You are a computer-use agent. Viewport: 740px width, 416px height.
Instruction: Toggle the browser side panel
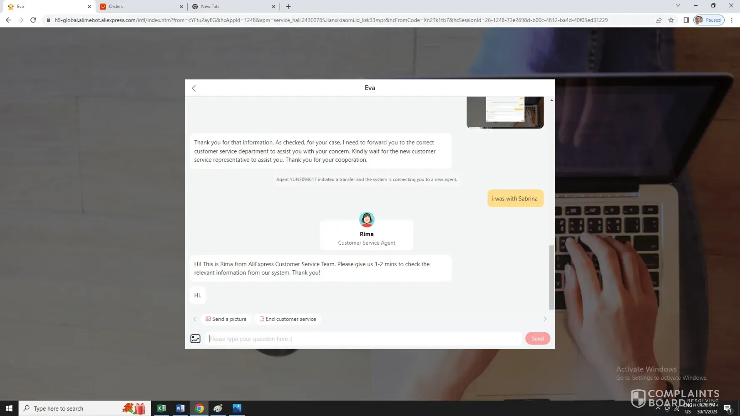pos(686,20)
